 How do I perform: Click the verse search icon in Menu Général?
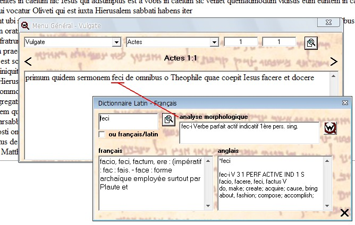[x=311, y=43]
